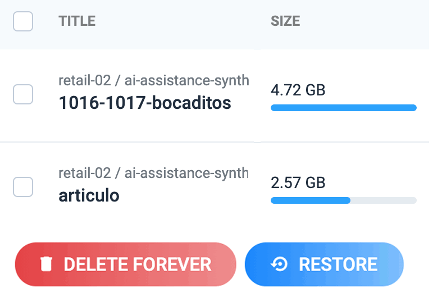Sort by the SIZE column header

[x=285, y=21]
